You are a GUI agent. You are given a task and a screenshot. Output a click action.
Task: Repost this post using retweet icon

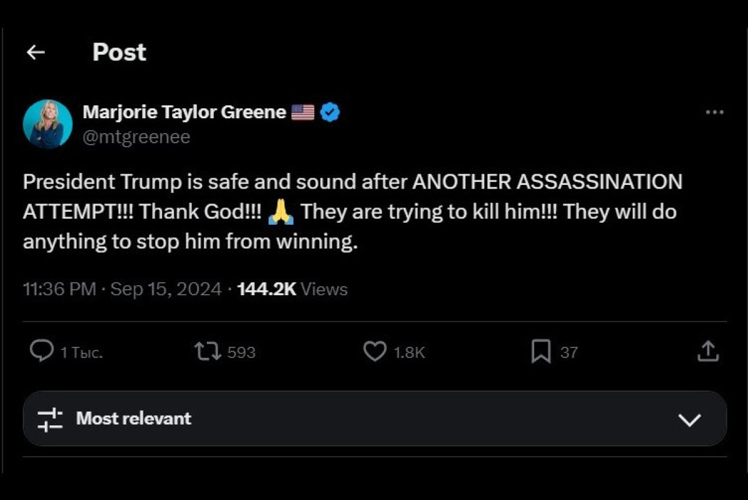(x=208, y=352)
